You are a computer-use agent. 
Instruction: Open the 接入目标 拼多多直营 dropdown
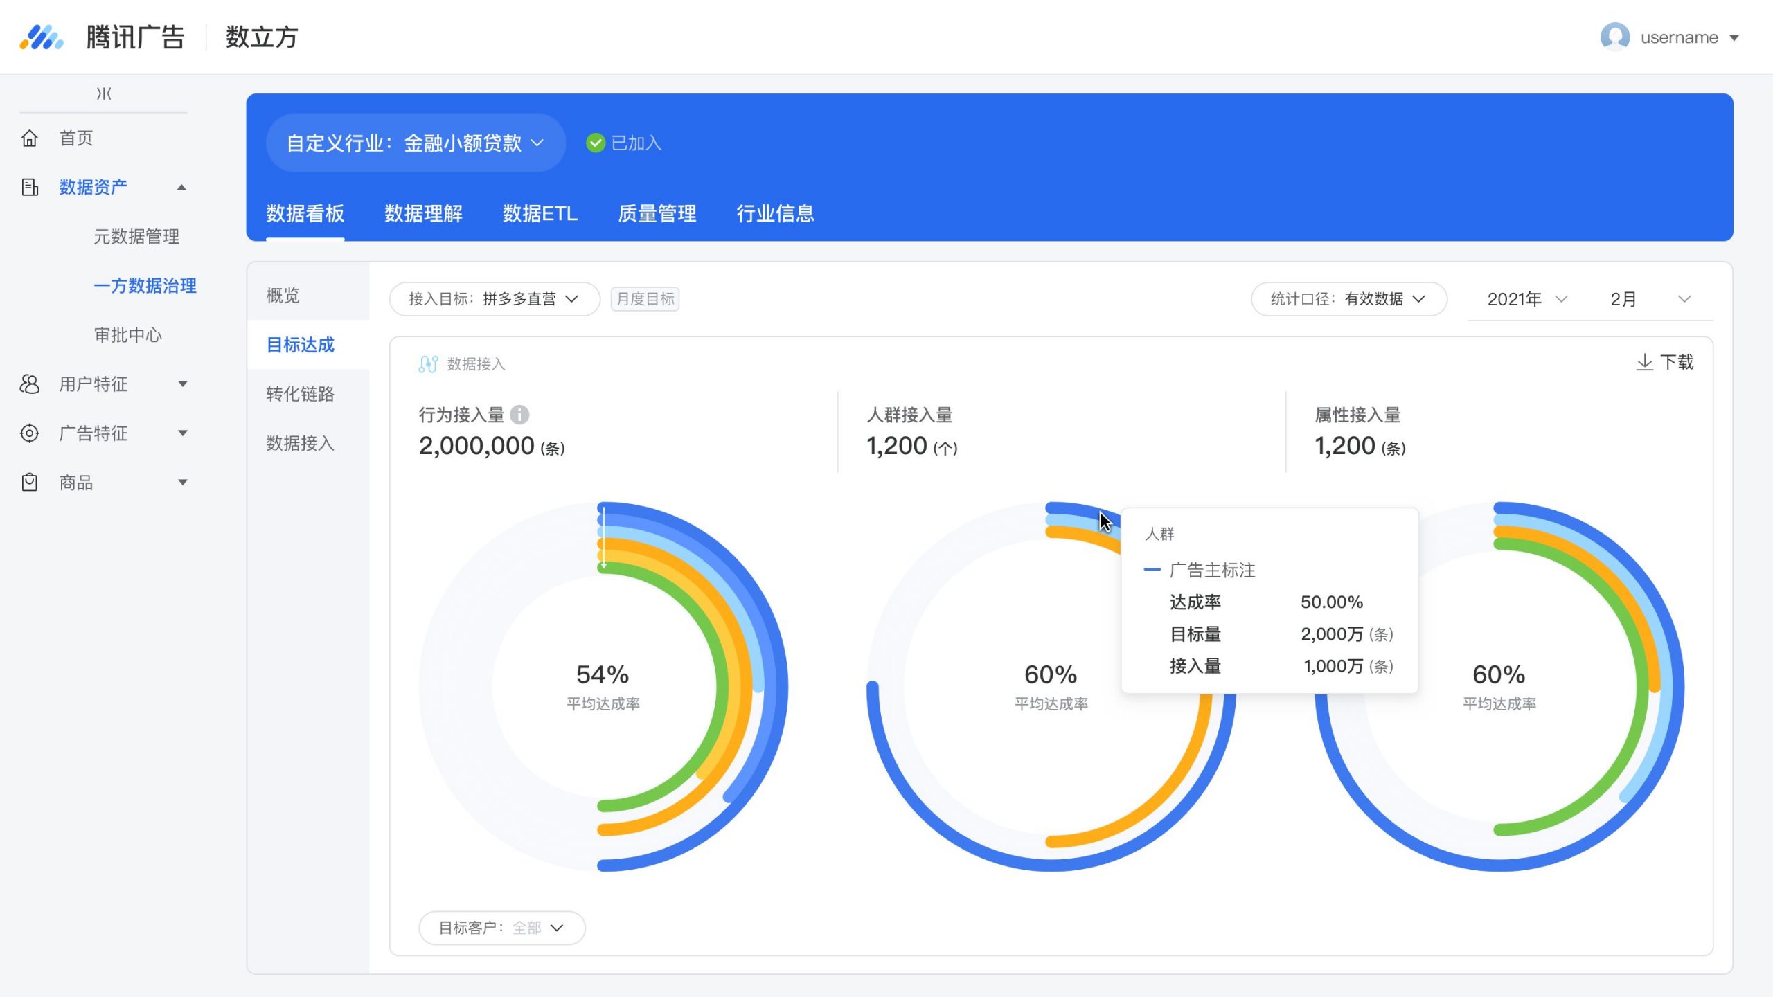(x=495, y=299)
